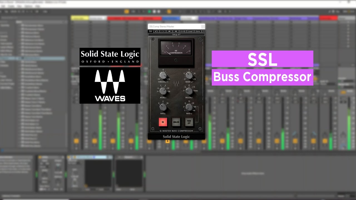Open the Load preset menu
The height and width of the screenshot is (200, 356).
pyautogui.click(x=190, y=31)
